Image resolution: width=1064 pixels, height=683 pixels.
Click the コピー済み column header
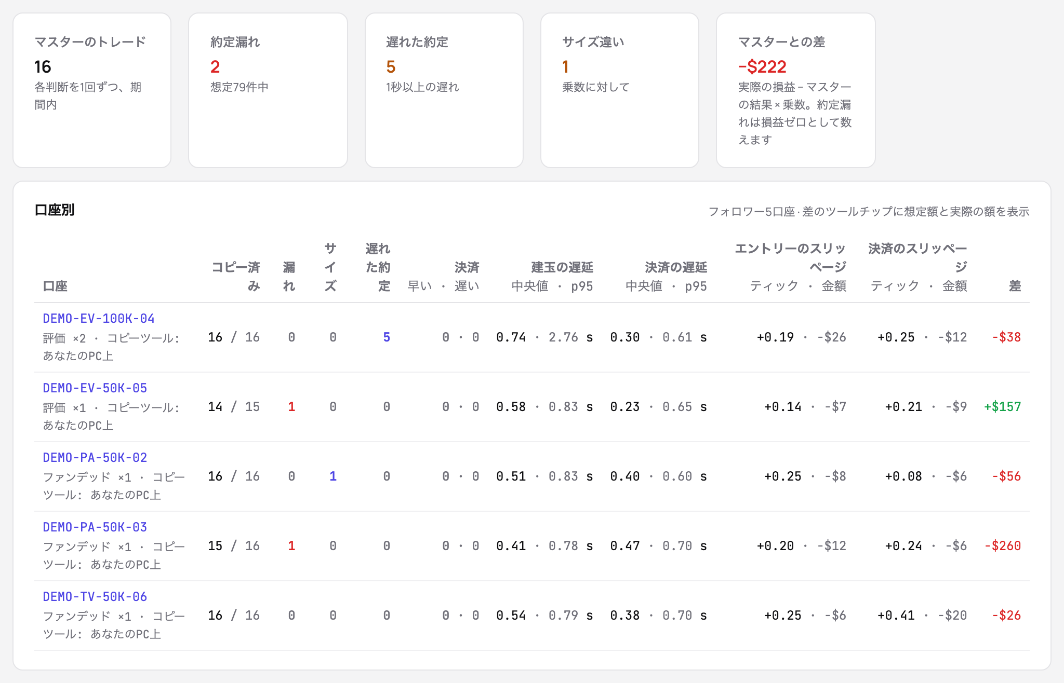point(236,277)
